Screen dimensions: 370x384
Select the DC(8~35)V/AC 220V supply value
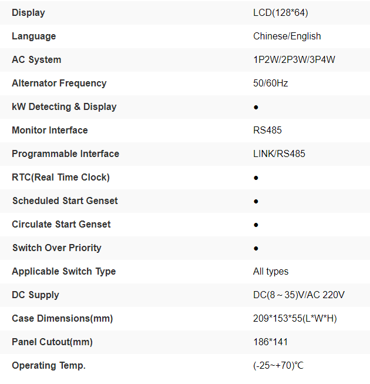coord(299,295)
